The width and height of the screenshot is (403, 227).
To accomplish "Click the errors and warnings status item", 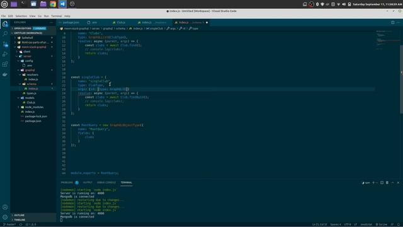I will 31,224.
